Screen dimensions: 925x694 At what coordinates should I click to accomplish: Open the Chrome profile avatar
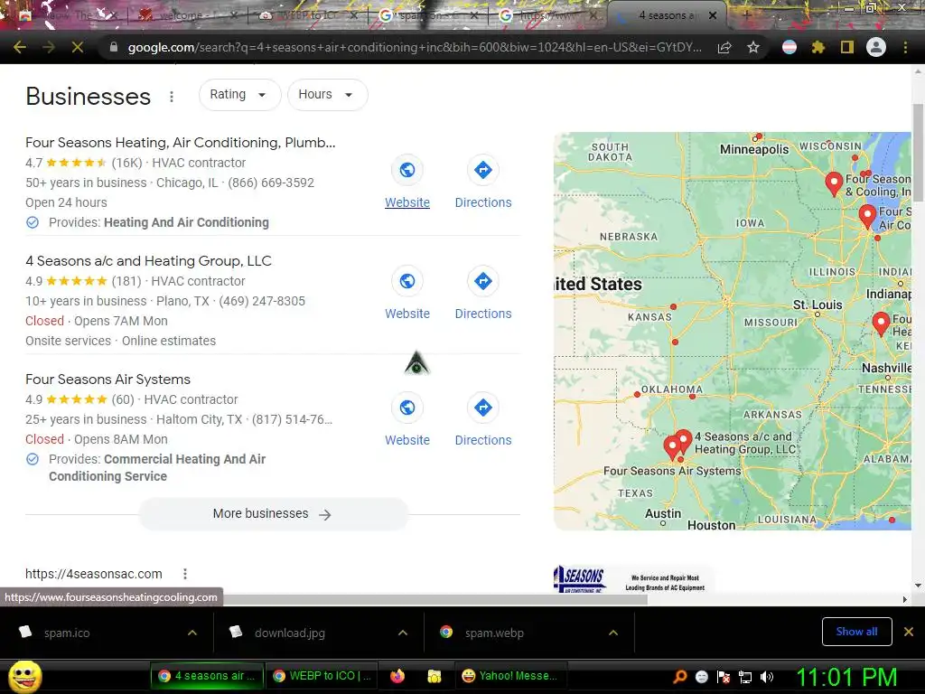(876, 47)
